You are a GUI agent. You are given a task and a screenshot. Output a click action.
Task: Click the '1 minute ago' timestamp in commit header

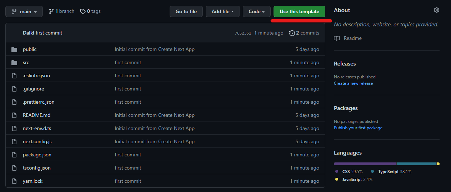(269, 33)
